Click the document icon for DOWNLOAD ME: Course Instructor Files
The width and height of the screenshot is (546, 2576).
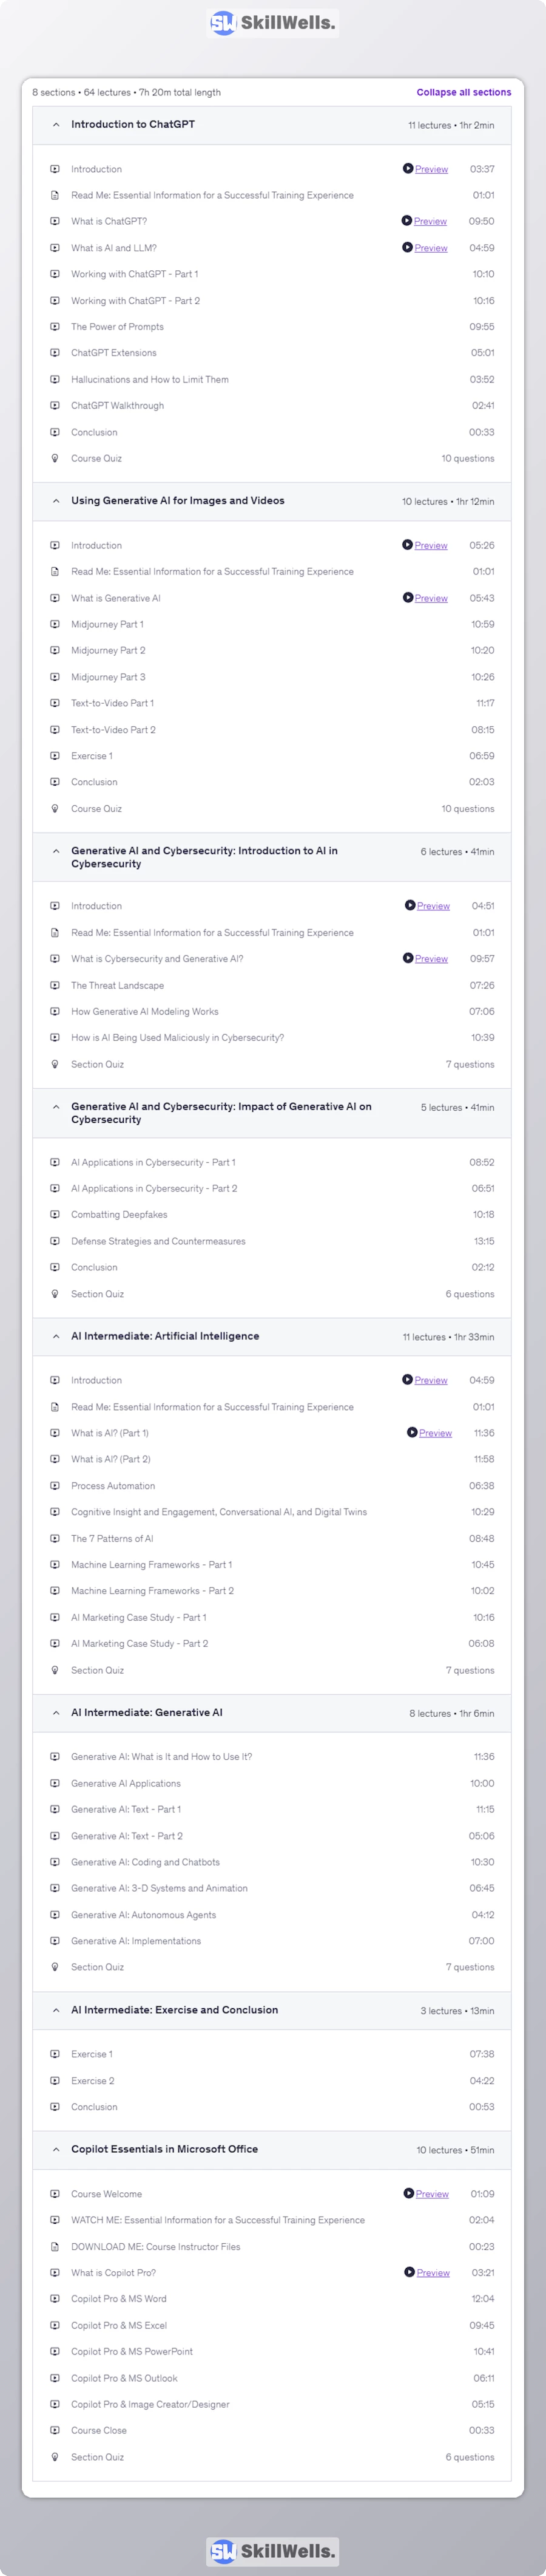[55, 2247]
